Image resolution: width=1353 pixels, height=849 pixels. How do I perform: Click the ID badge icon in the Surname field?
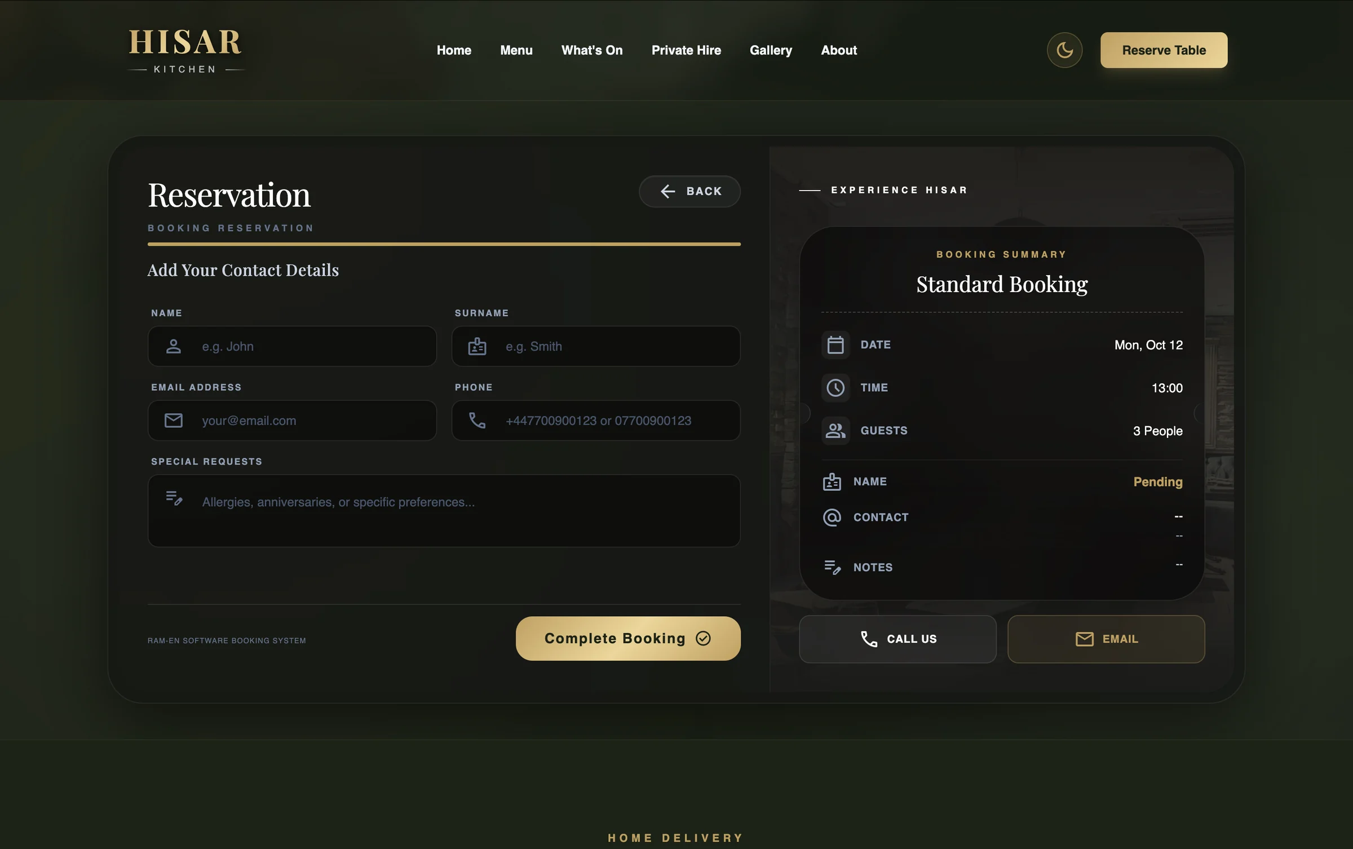[x=477, y=346]
